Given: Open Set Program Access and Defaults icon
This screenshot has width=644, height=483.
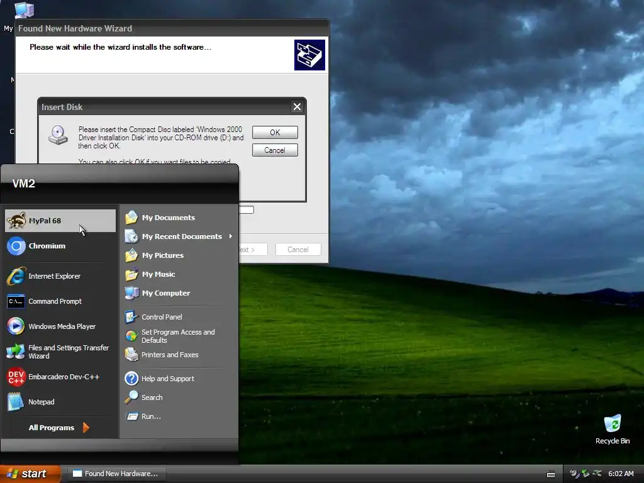Looking at the screenshot, I should 131,336.
